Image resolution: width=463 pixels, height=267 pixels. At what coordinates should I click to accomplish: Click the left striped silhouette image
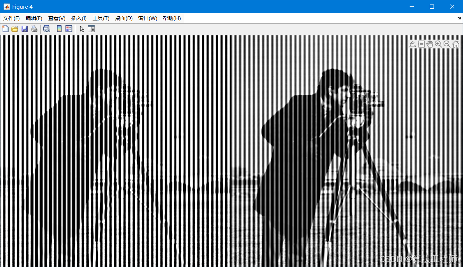[116, 151]
